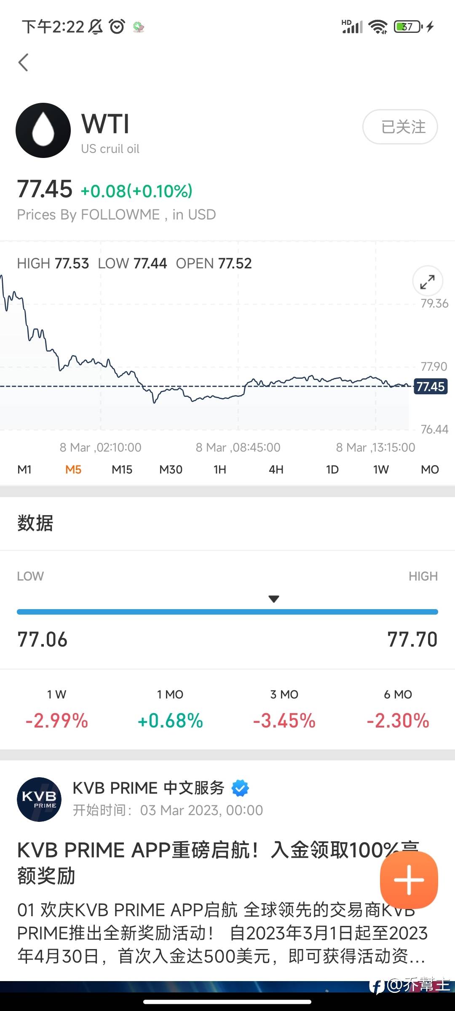Tap the battery status icon
The width and height of the screenshot is (455, 1011).
click(407, 27)
